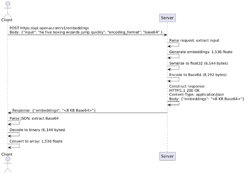Image resolution: width=246 pixels, height=174 pixels.
Task: Click the request Body input line text
Action: click(86, 32)
